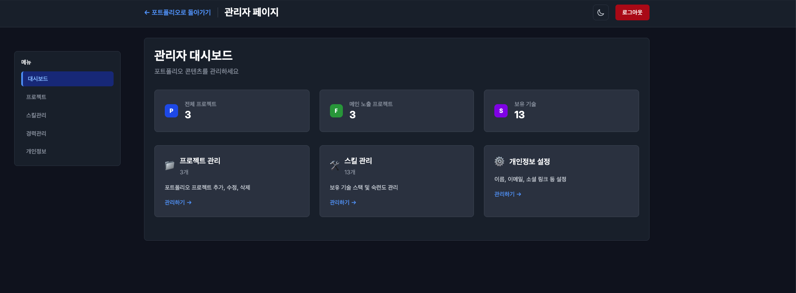This screenshot has width=796, height=293.
Task: Open 경력관리 in the sidebar menu
Action: point(36,134)
